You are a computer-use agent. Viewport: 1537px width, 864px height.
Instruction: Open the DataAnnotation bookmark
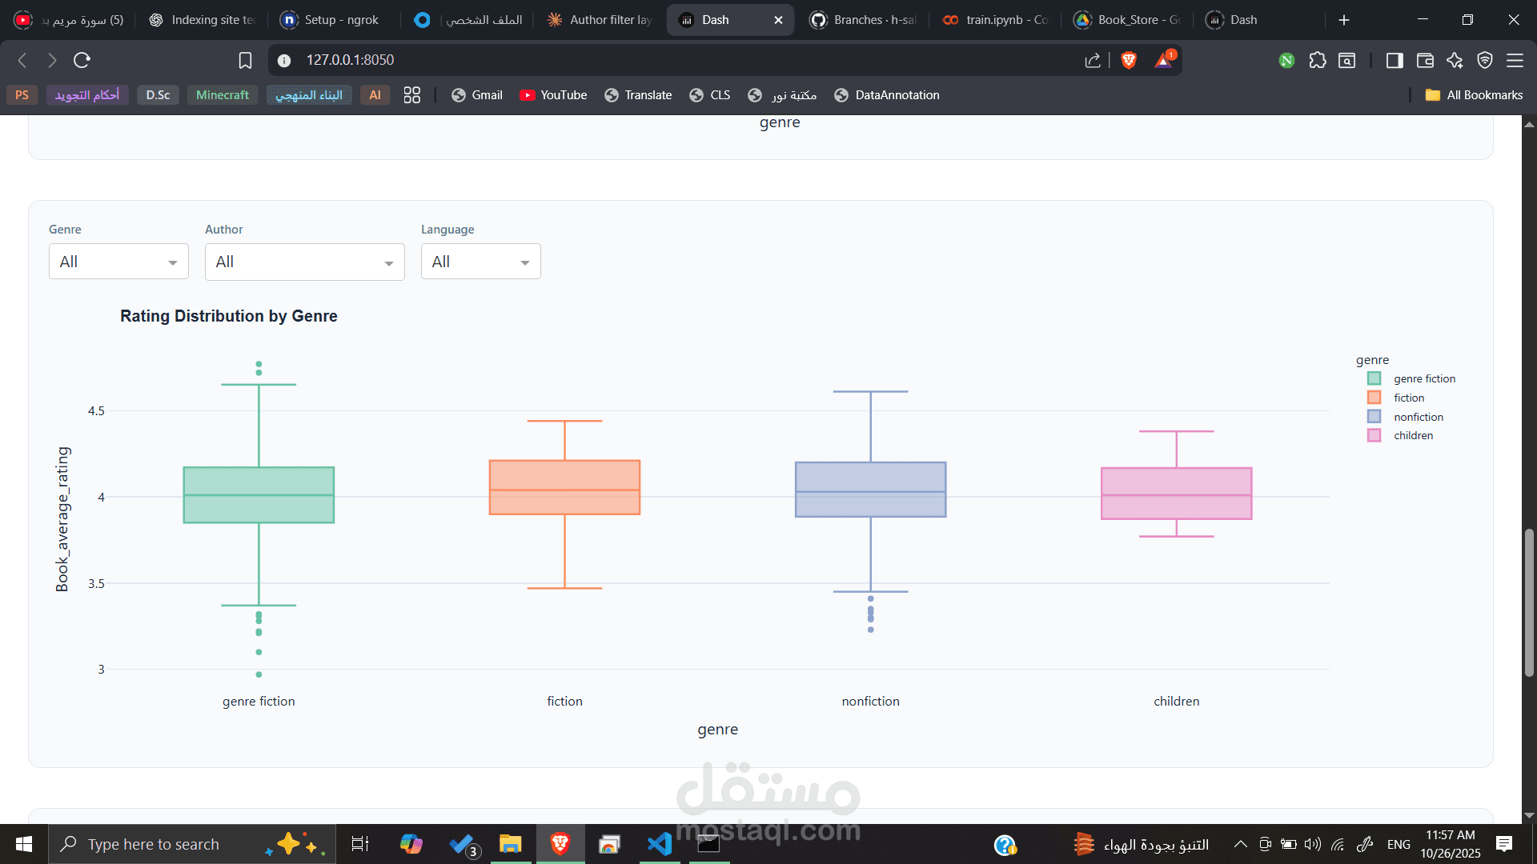[887, 95]
